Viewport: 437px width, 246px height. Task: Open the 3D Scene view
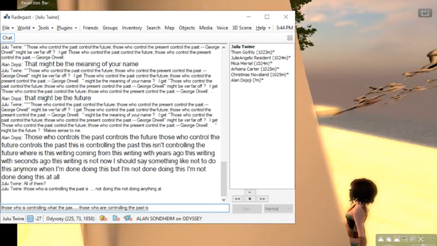point(242,28)
